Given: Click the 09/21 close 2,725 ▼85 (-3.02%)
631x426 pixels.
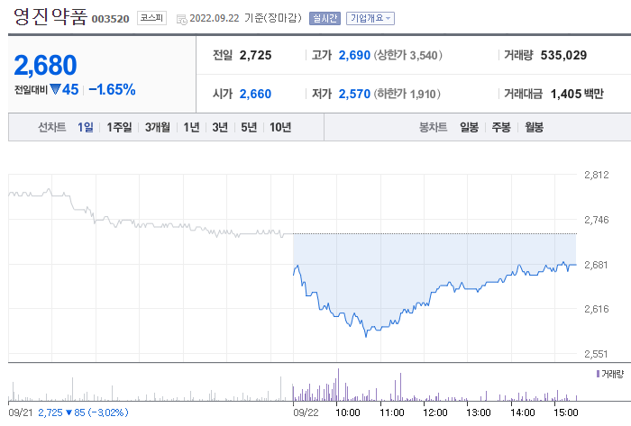Looking at the screenshot, I should point(83,412).
